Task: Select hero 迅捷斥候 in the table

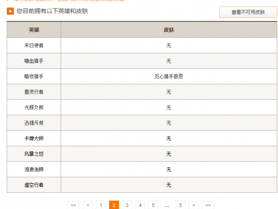Action: tap(34, 123)
